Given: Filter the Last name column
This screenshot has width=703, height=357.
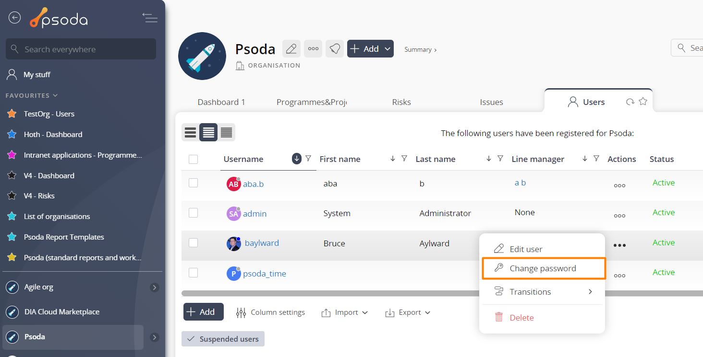Looking at the screenshot, I should (x=500, y=159).
